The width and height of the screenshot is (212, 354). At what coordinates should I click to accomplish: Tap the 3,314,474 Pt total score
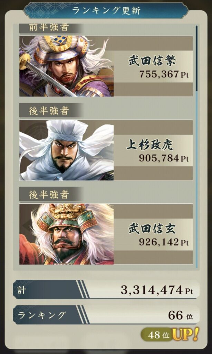pos(157,290)
